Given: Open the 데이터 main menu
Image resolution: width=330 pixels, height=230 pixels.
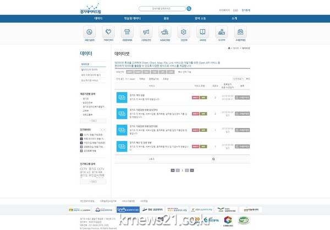Looking at the screenshot, I should pos(98,18).
